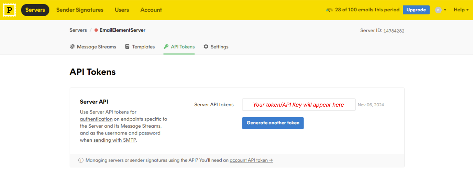Switch to the Account section
Image resolution: width=473 pixels, height=189 pixels.
coord(151,10)
